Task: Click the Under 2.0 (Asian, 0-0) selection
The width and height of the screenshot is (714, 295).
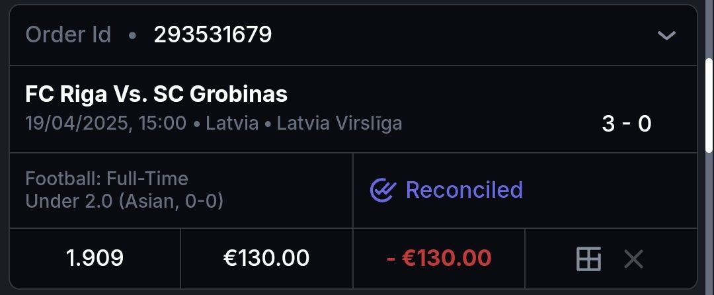Action: click(124, 200)
